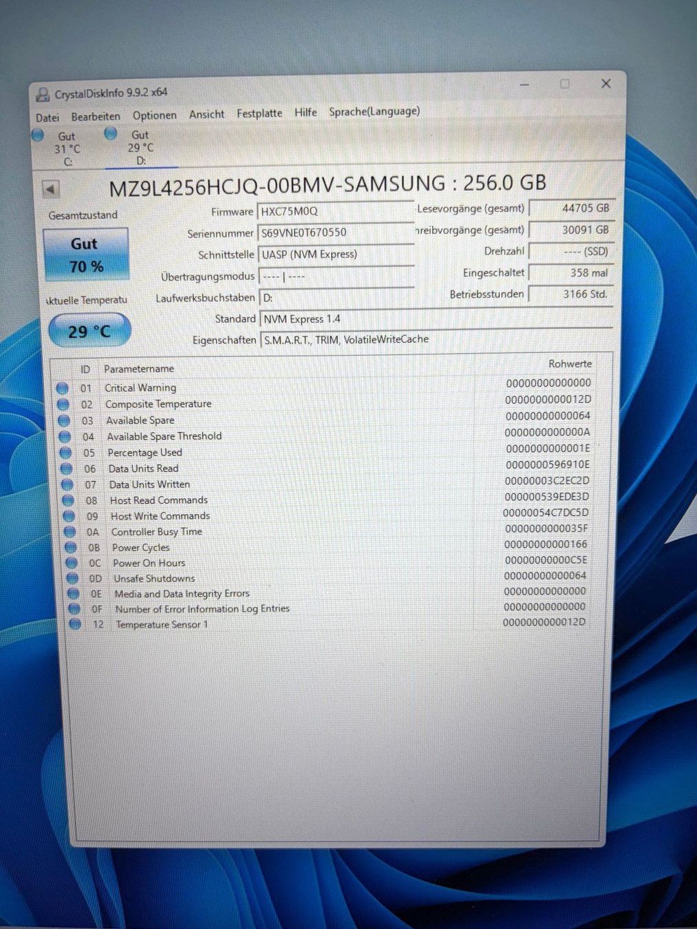The width and height of the screenshot is (697, 929).
Task: Click raw value 0000000000035F
Action: 546,528
